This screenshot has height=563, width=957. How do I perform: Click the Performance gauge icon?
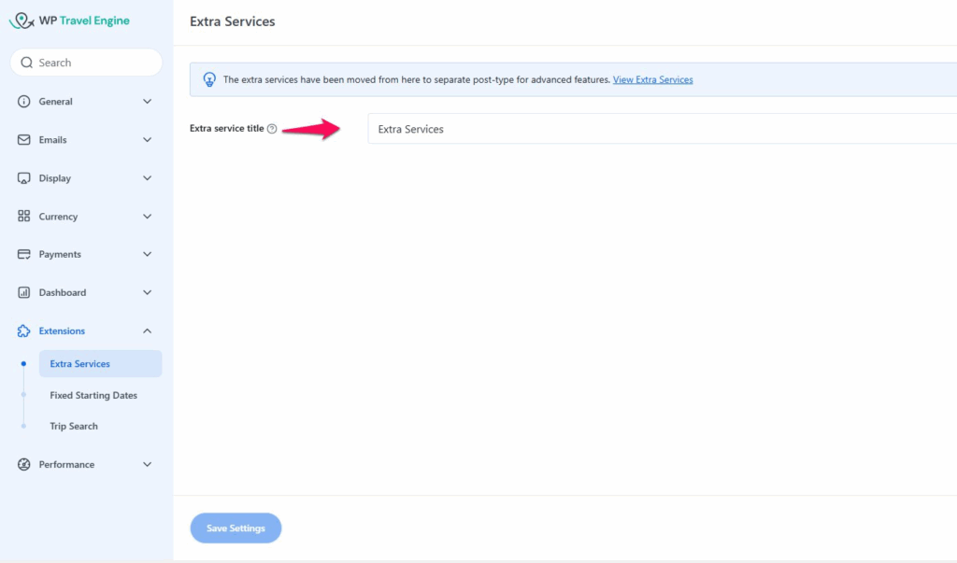24,464
